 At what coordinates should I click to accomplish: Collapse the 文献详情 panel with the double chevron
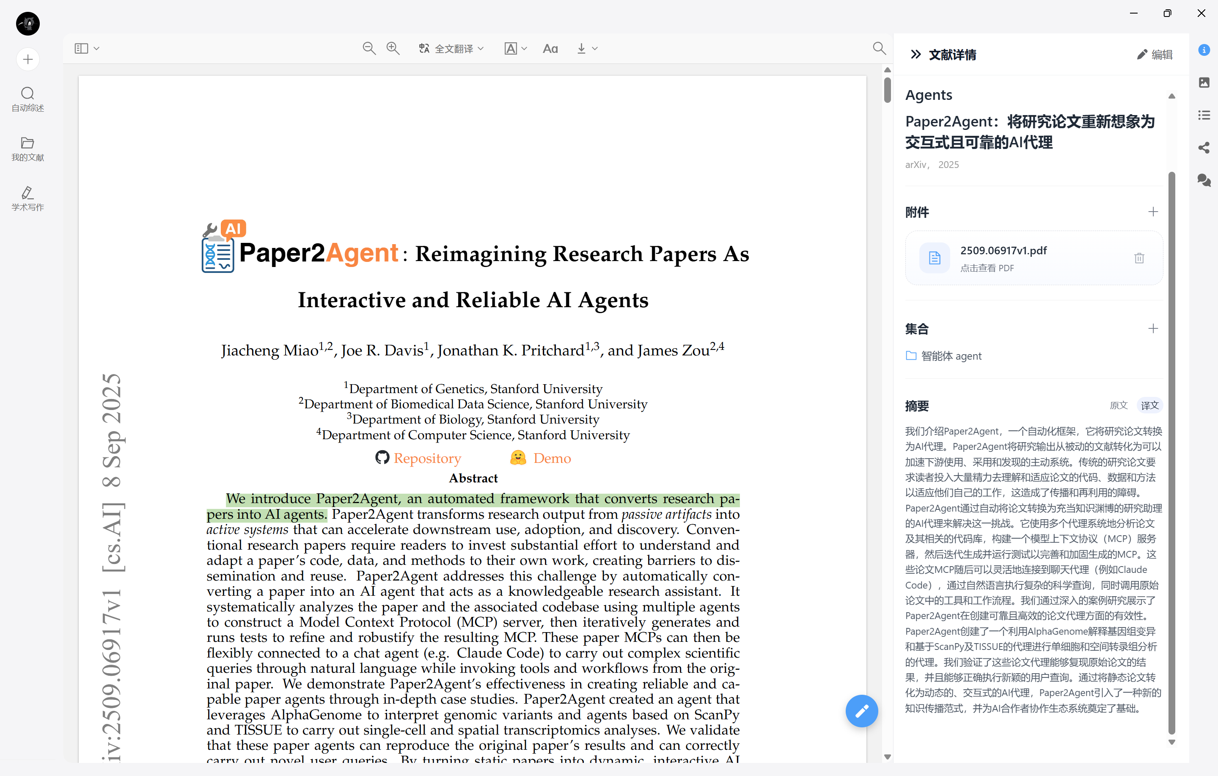coord(916,54)
